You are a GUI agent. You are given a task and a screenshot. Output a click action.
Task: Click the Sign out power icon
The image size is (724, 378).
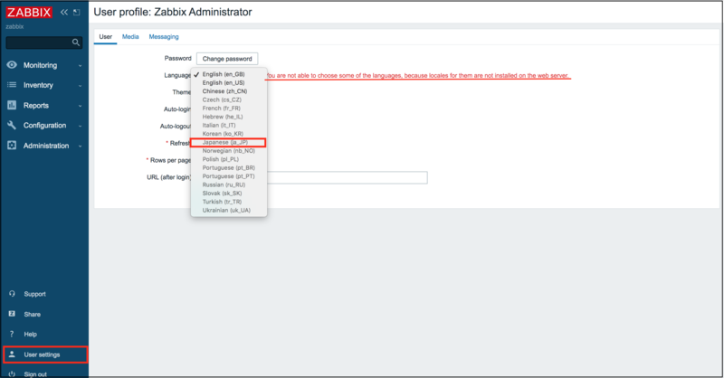[12, 373]
